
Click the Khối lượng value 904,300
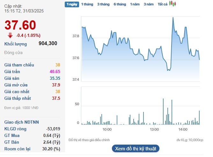(48, 44)
